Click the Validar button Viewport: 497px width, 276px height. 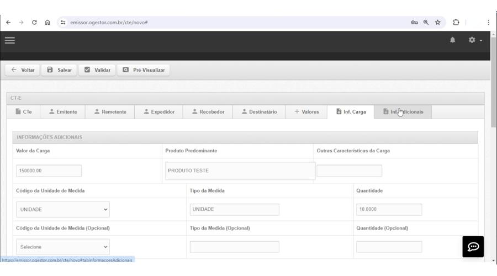point(97,70)
